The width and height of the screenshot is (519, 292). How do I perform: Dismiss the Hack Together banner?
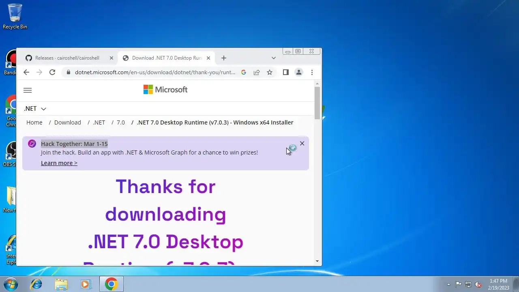(302, 144)
